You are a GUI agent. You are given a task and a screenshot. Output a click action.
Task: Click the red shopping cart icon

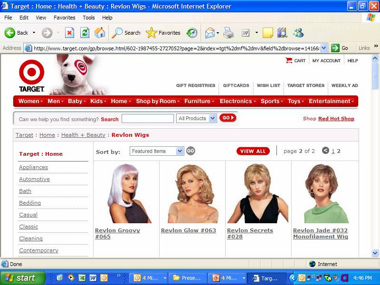(x=289, y=60)
